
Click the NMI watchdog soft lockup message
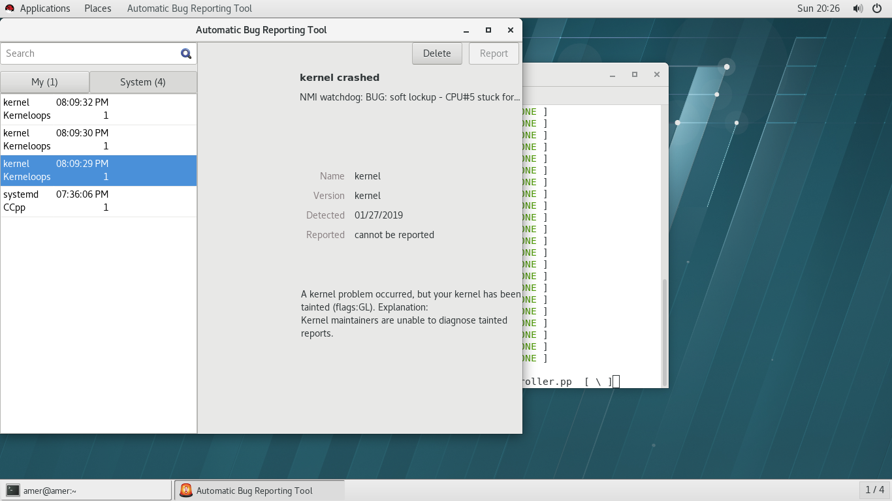tap(410, 97)
